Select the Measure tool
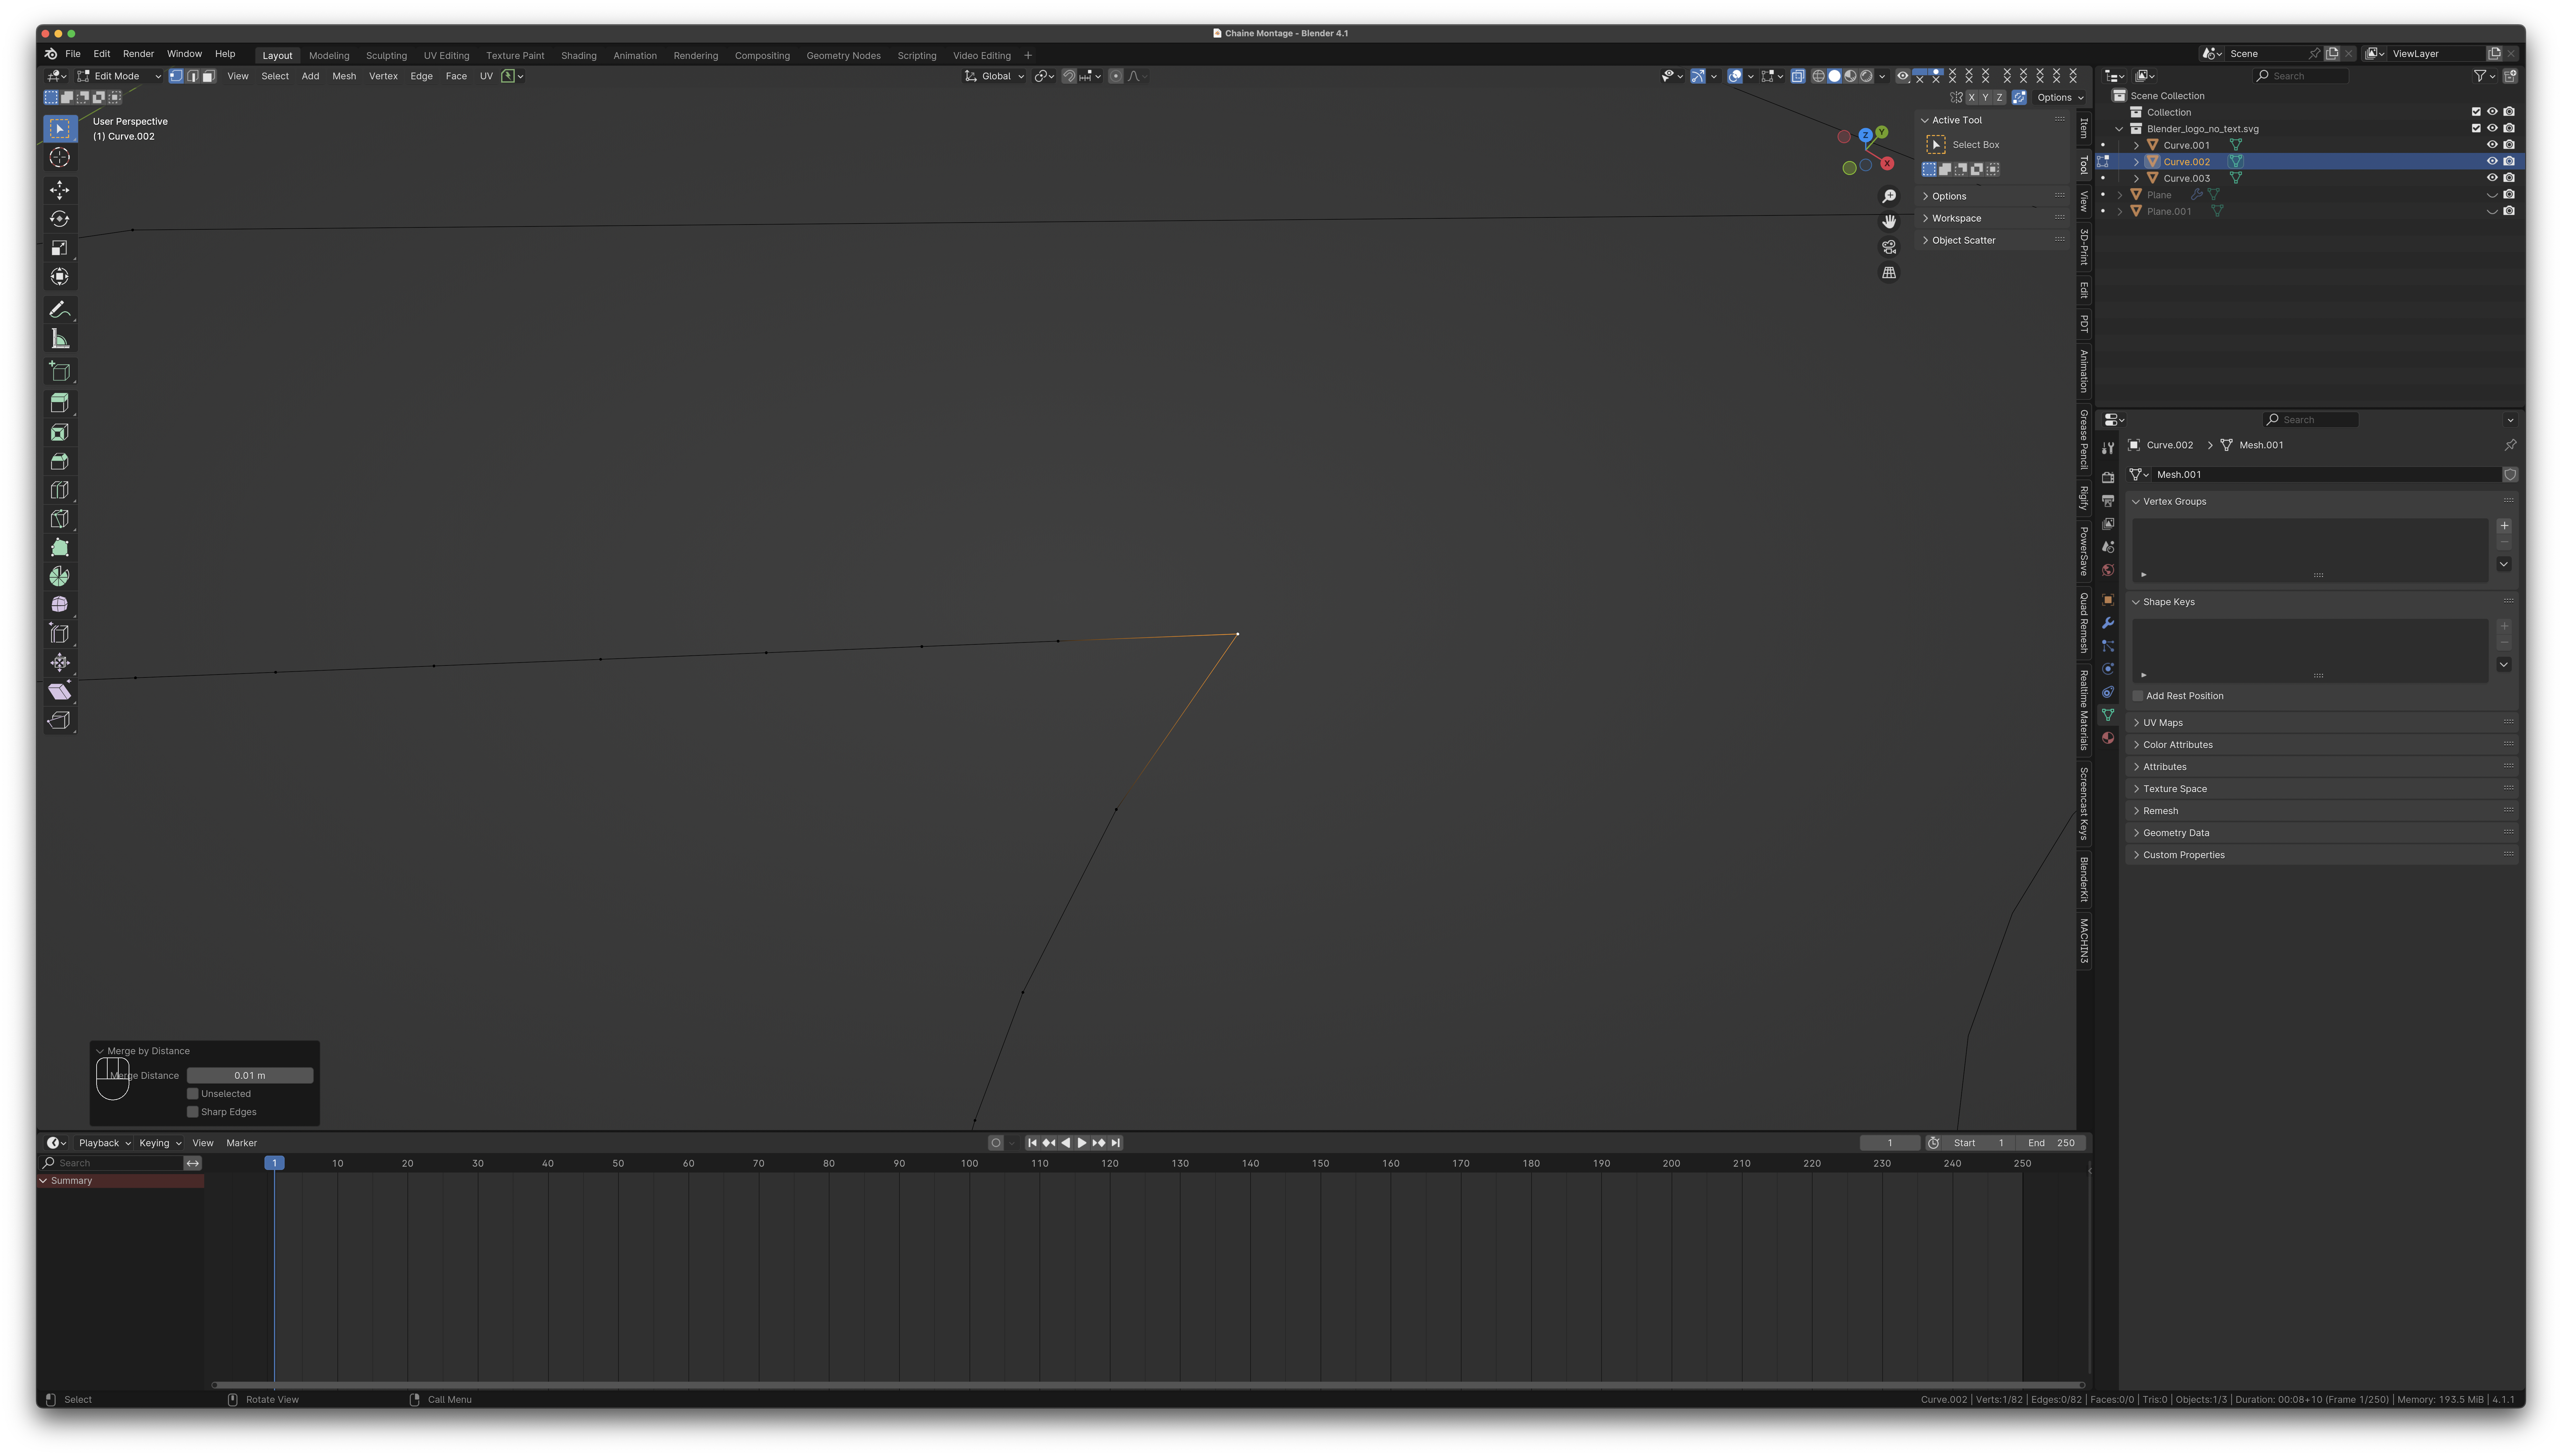This screenshot has width=2562, height=1456. (60, 339)
